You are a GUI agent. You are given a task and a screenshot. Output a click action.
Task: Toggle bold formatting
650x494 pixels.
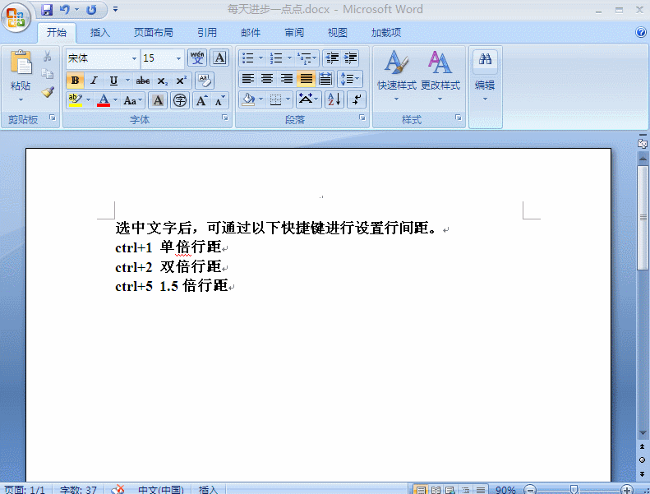[x=75, y=80]
